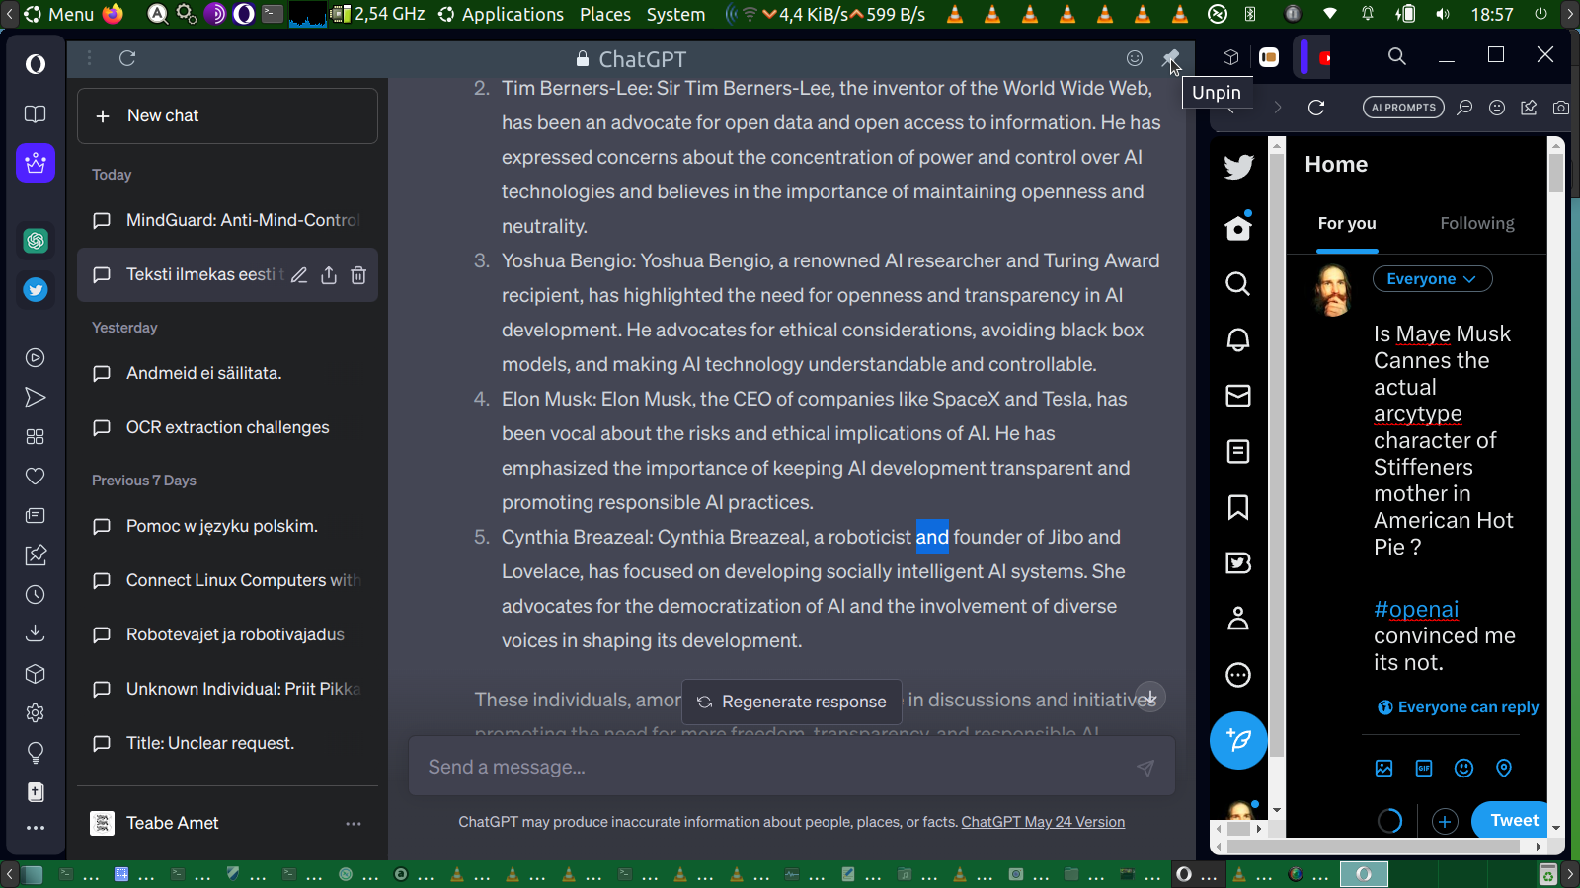This screenshot has height=888, width=1580.
Task: Open the Aria AI crown sidebar icon
Action: [36, 163]
